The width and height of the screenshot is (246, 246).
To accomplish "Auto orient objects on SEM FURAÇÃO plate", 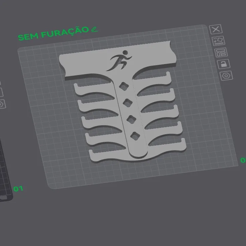I will pyautogui.click(x=219, y=41).
